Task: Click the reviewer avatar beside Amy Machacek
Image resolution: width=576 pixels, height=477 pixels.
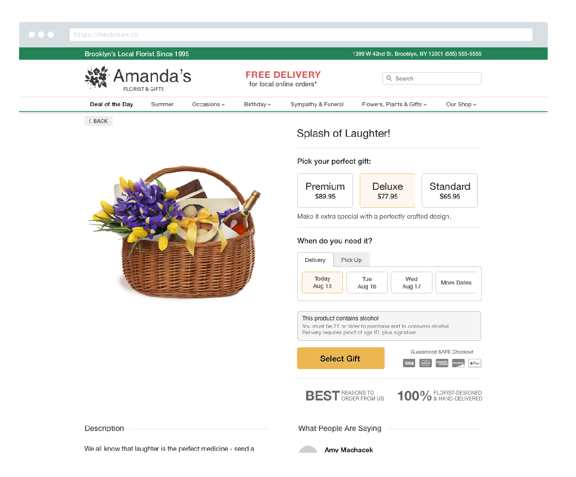Action: (308, 449)
